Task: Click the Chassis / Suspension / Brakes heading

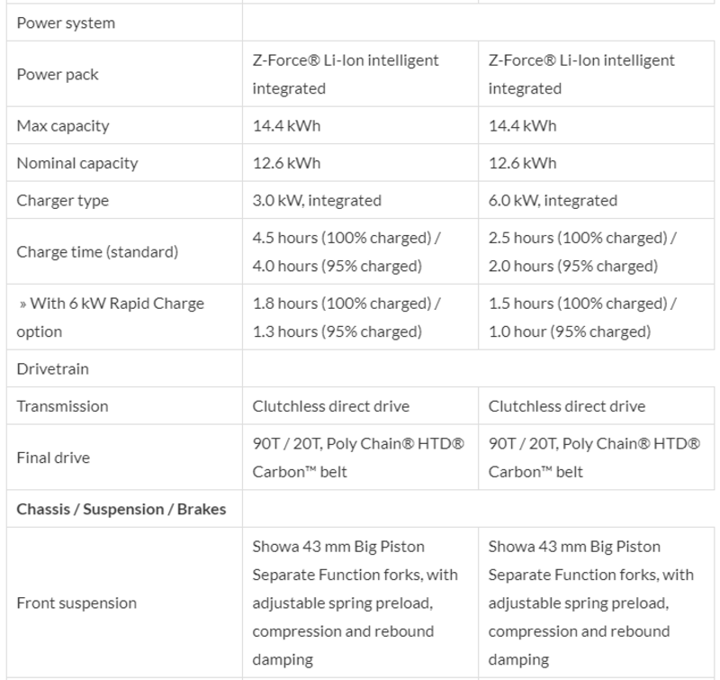Action: [121, 509]
